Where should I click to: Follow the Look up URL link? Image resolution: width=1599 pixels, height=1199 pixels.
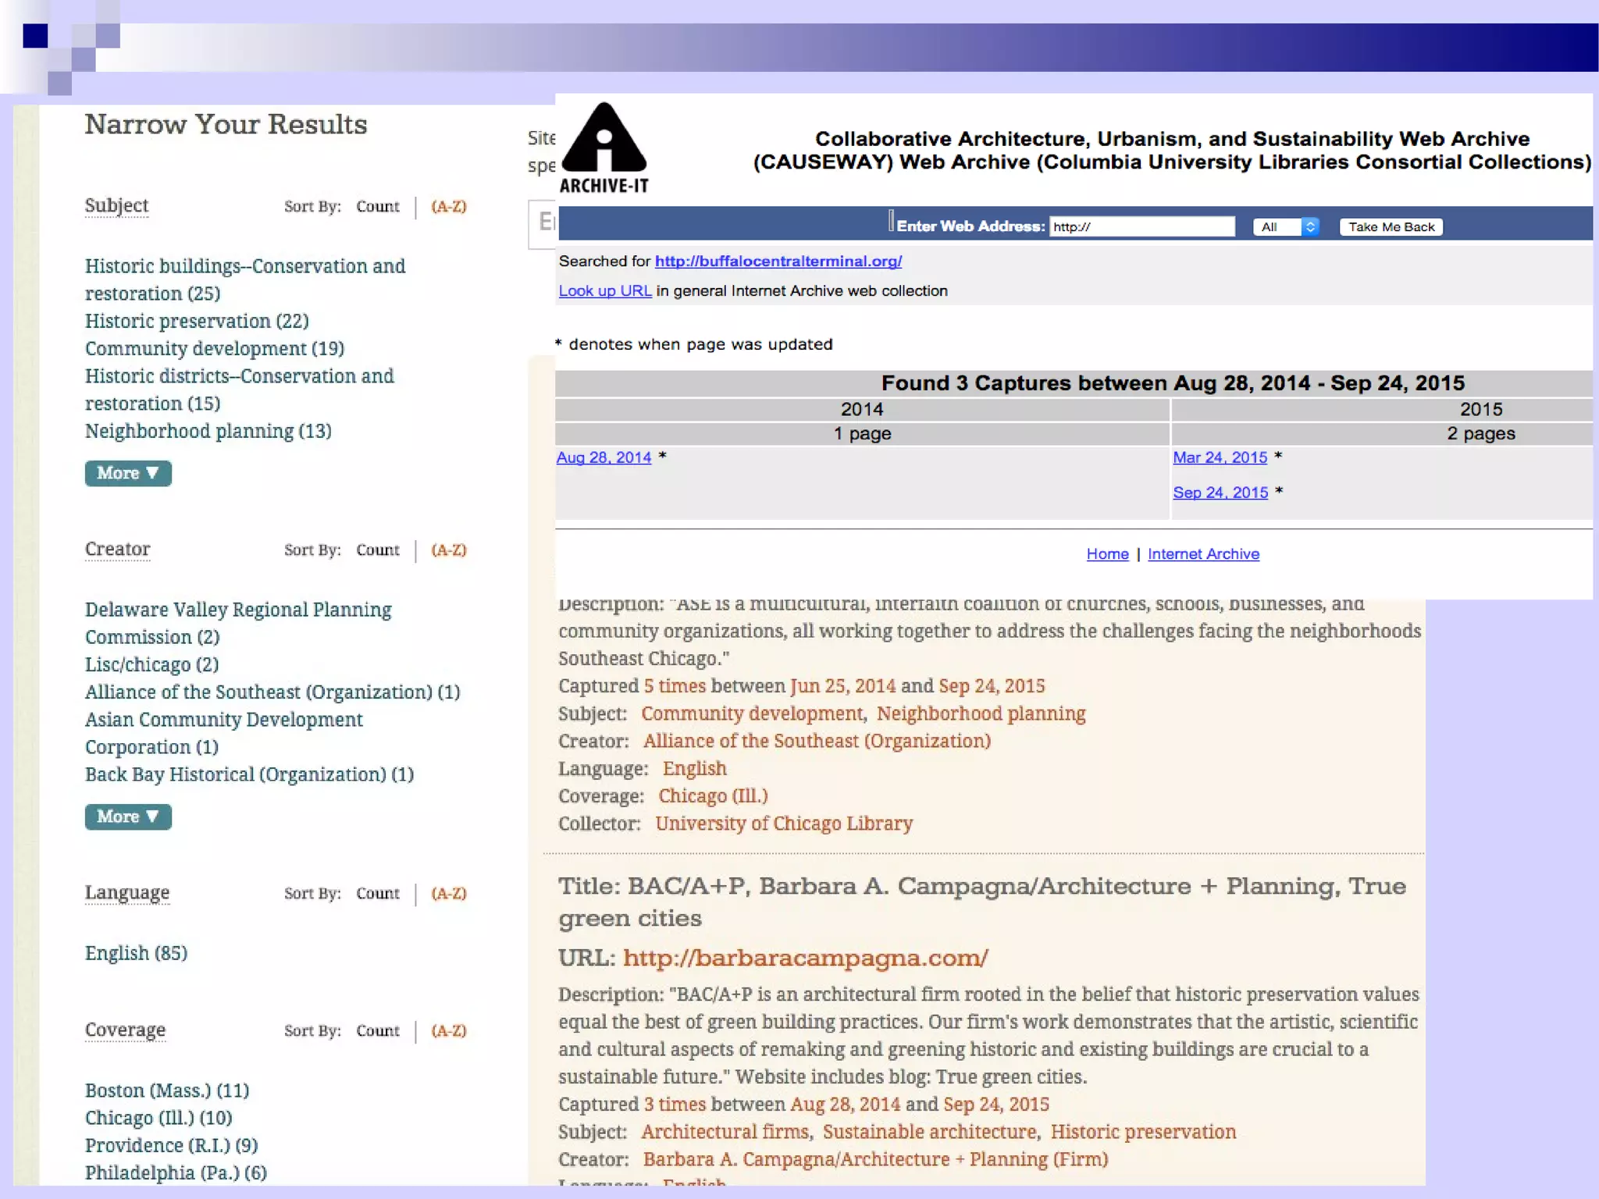coord(605,291)
